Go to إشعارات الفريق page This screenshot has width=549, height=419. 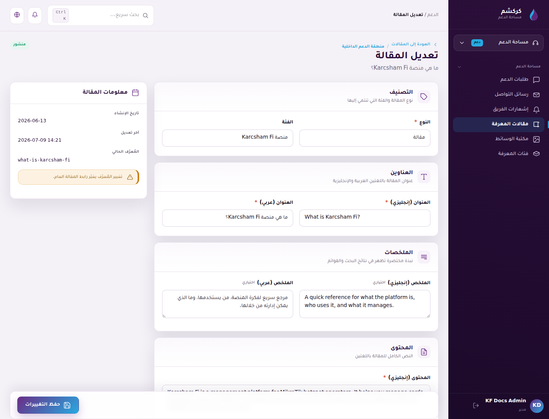[x=499, y=109]
